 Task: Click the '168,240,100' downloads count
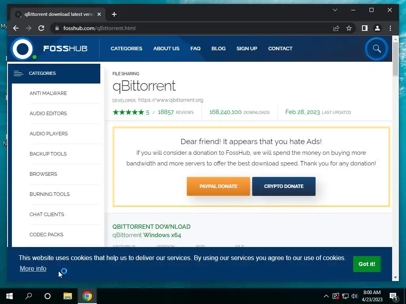[225, 112]
